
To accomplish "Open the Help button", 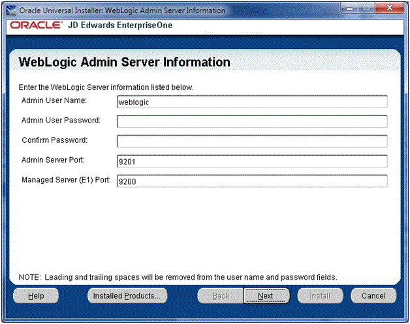I will point(36,296).
